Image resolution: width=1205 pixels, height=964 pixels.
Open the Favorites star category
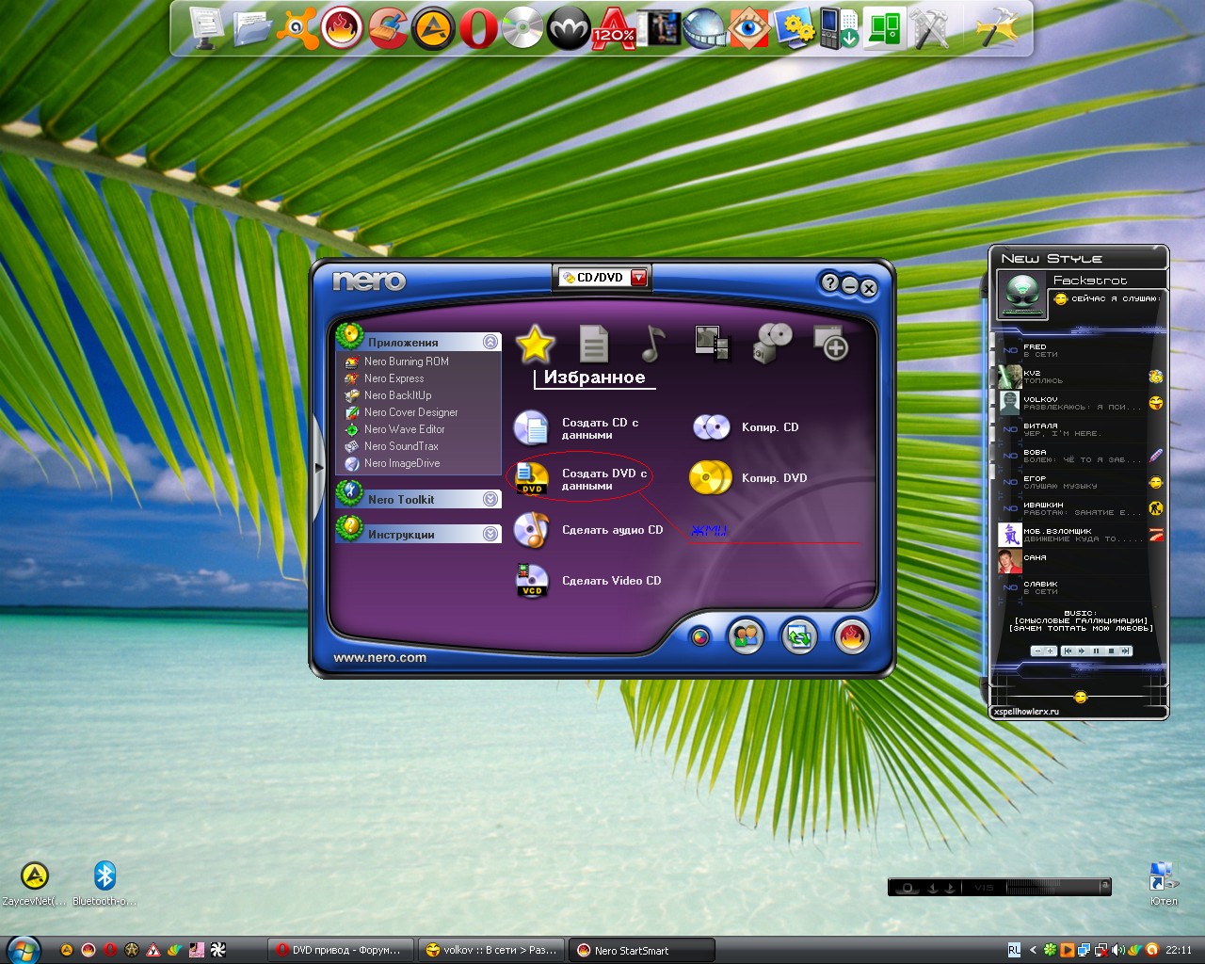[535, 345]
